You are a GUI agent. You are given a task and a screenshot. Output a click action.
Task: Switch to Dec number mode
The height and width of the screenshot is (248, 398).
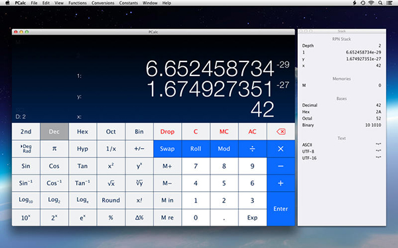click(54, 132)
